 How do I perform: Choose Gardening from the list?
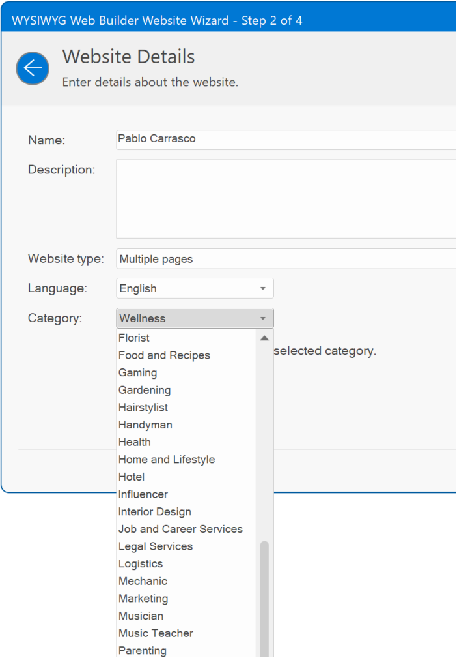[186, 390]
